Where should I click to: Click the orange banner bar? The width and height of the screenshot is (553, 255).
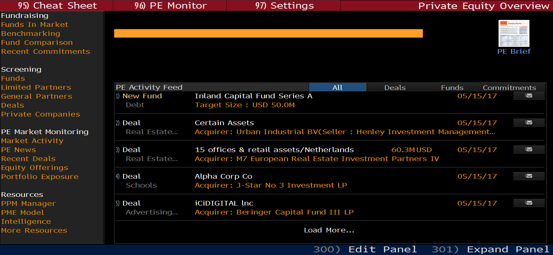[268, 34]
